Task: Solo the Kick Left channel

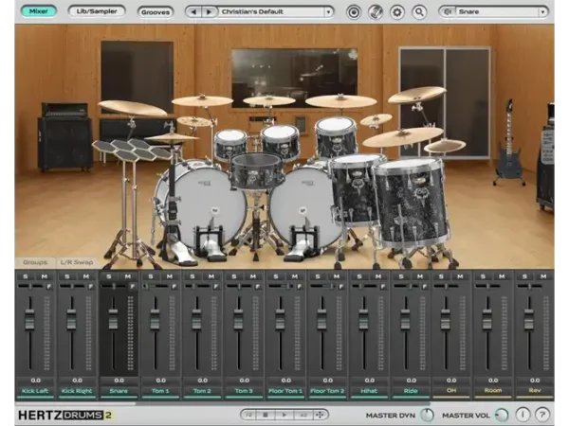Action: click(x=25, y=276)
